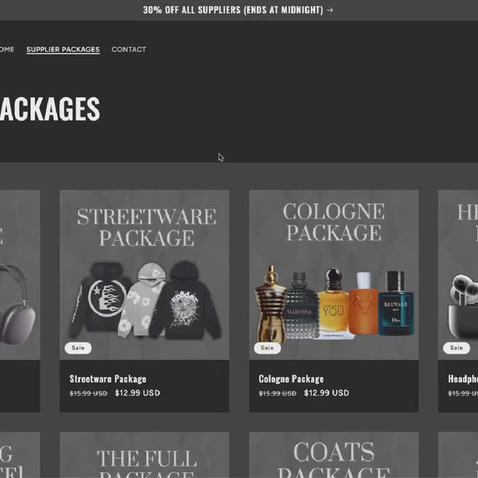Open the 30% off all suppliers announcement
Image resolution: width=478 pixels, height=478 pixels.
click(238, 10)
